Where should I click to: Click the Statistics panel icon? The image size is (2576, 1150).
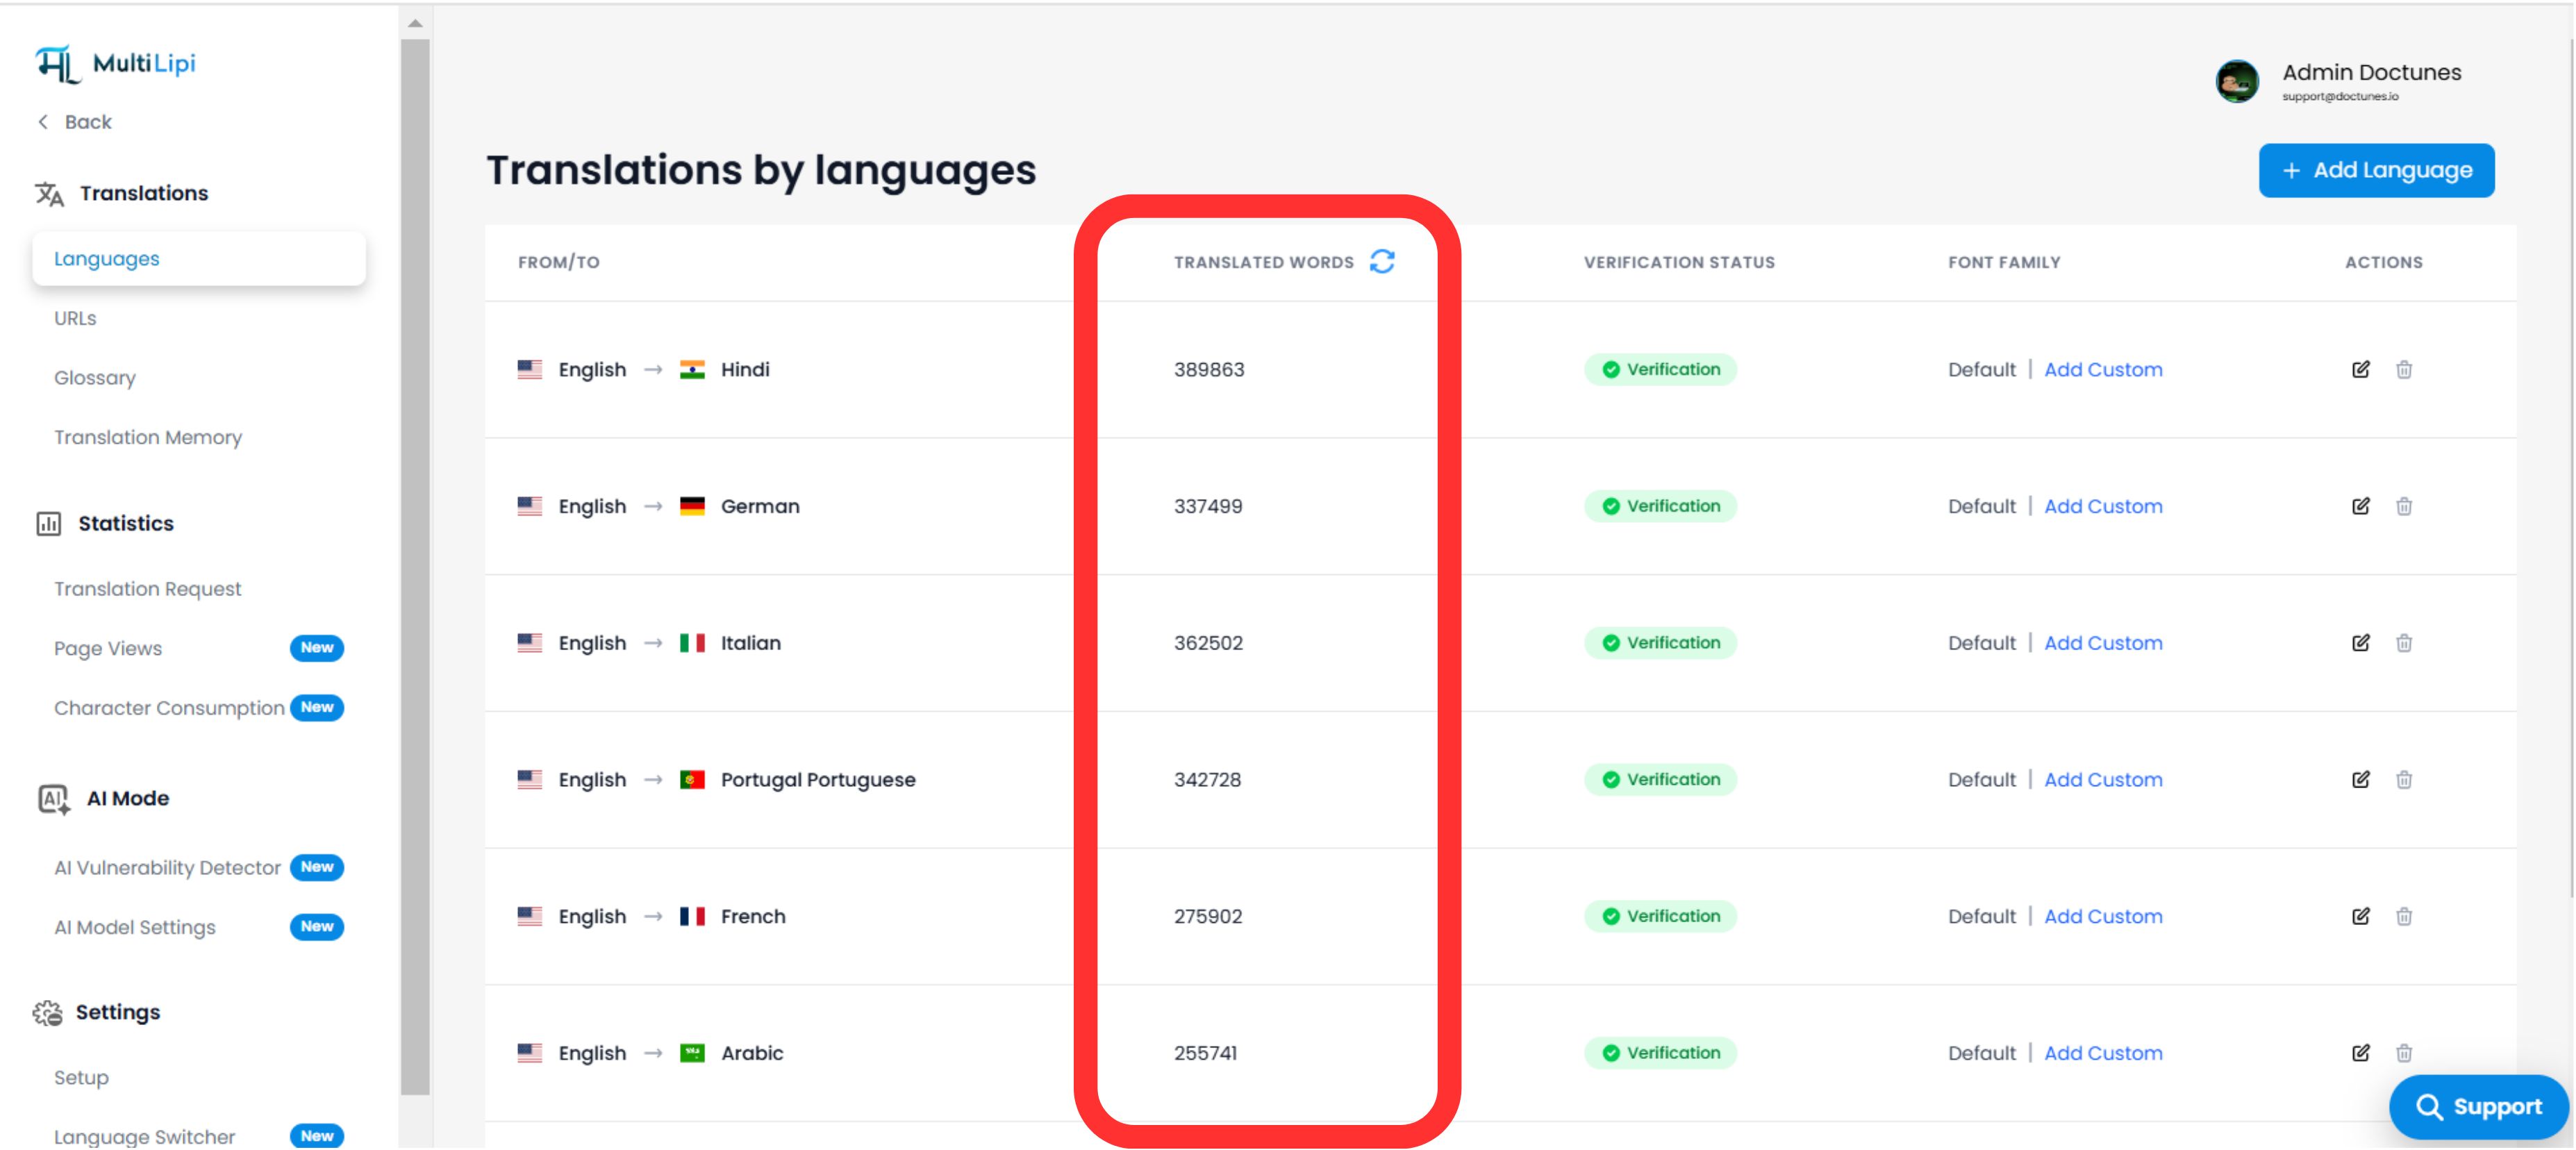coord(48,523)
